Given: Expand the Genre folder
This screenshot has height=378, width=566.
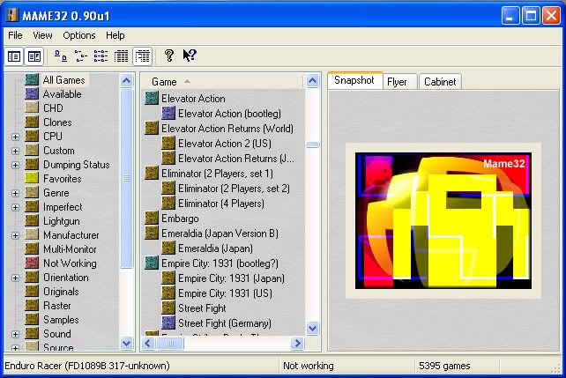Looking at the screenshot, I should 15,193.
